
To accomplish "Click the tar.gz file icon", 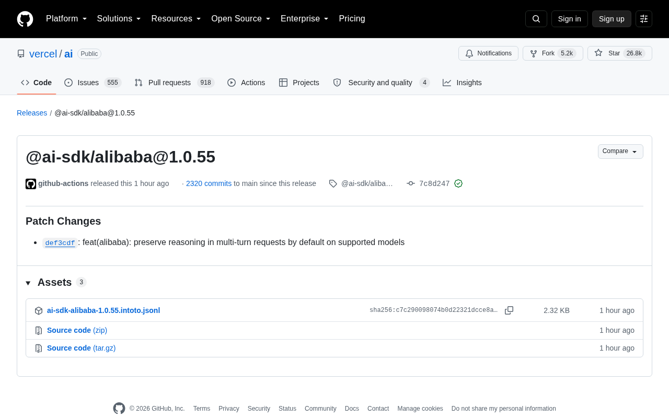I will (x=39, y=348).
